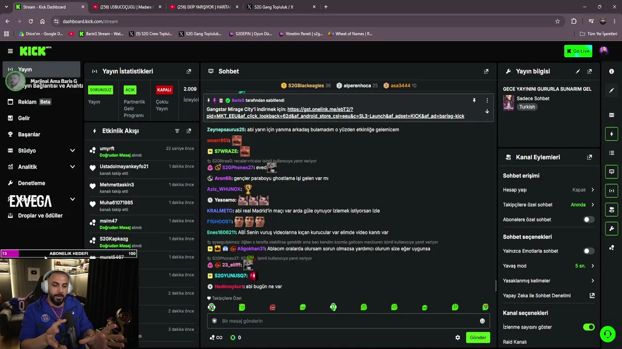The height and width of the screenshot is (349, 622).
Task: Click the Turkish language tag
Action: (527, 107)
